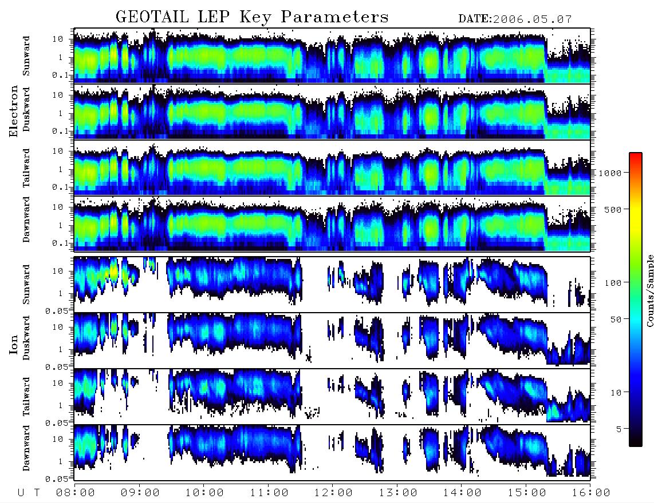
Task: Click the Ion Tailward spectrogram panel
Action: (332, 396)
